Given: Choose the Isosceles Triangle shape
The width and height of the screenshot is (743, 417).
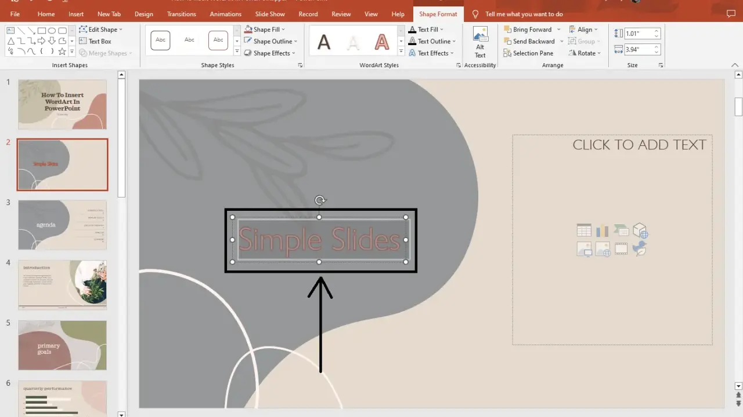Looking at the screenshot, I should tap(10, 41).
